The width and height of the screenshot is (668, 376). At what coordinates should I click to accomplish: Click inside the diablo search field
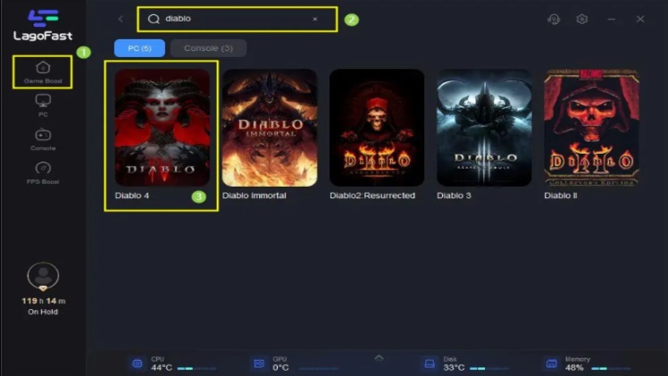pos(238,19)
